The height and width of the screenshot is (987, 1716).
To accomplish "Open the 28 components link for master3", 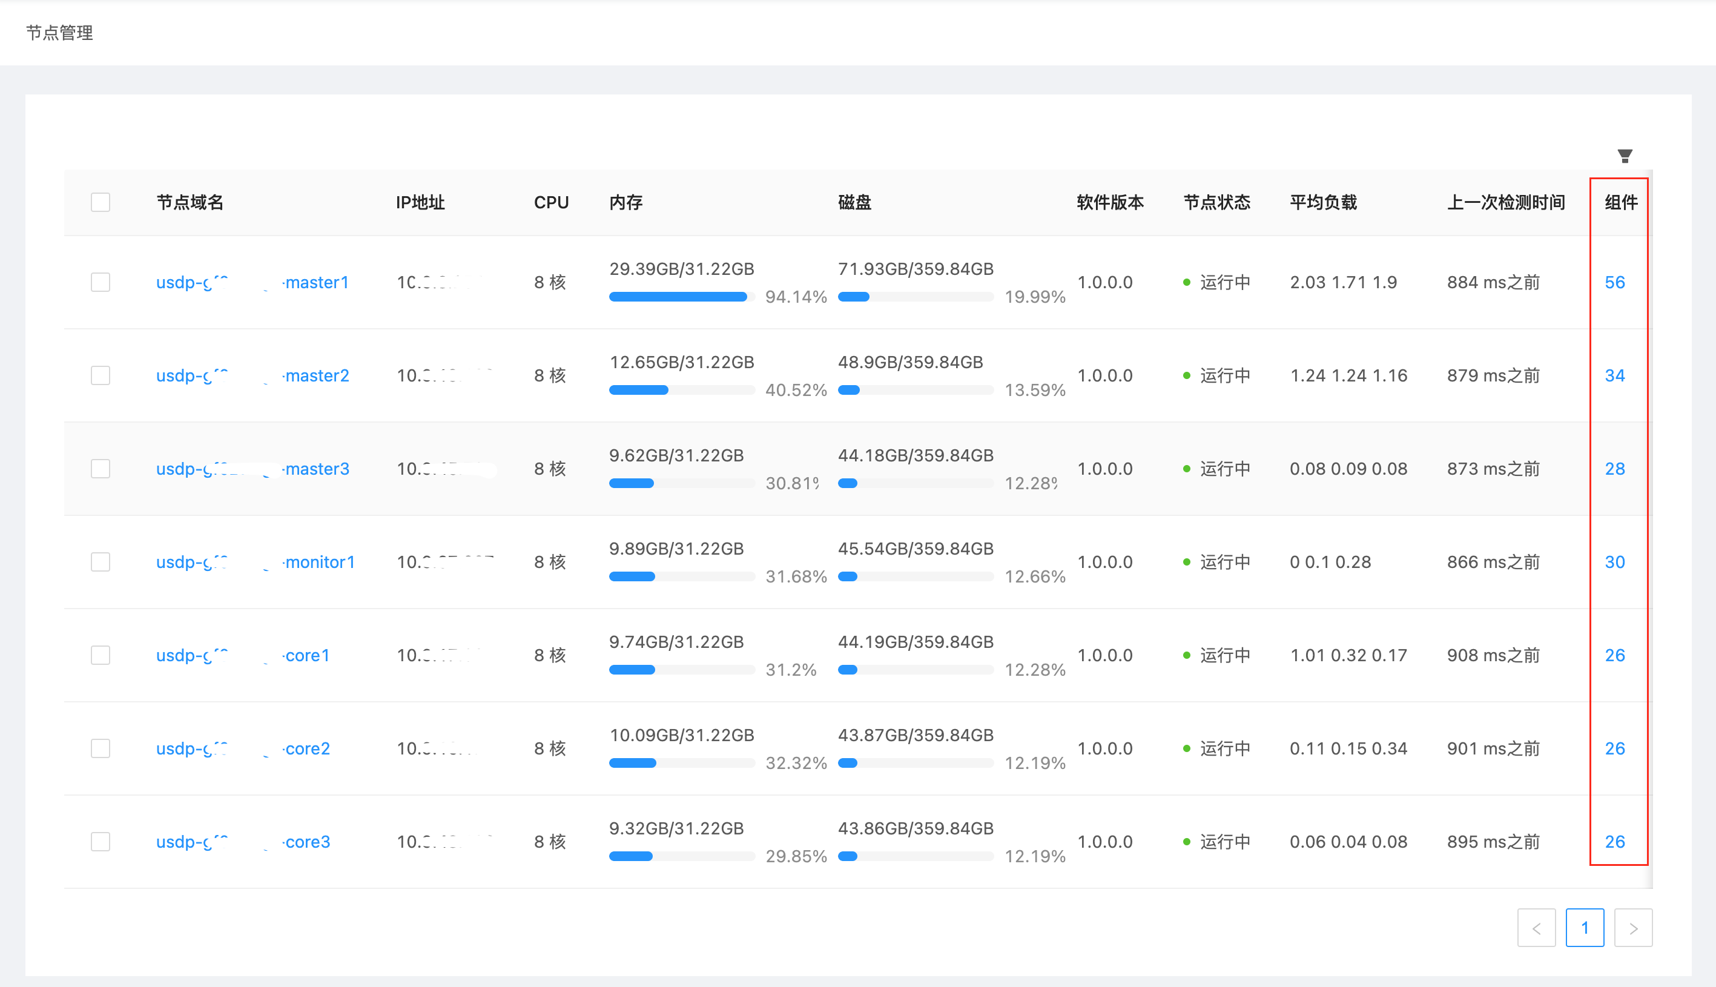I will 1614,469.
